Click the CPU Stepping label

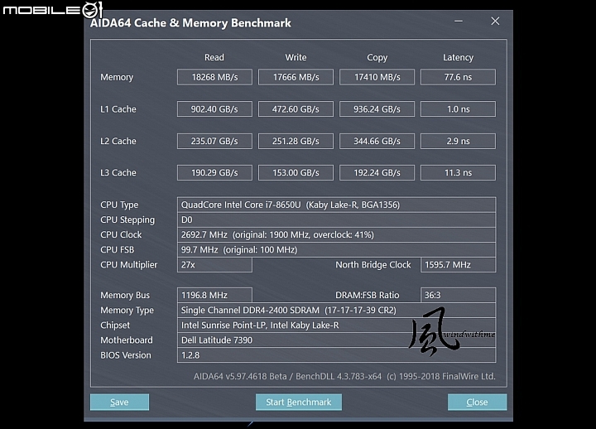click(127, 219)
